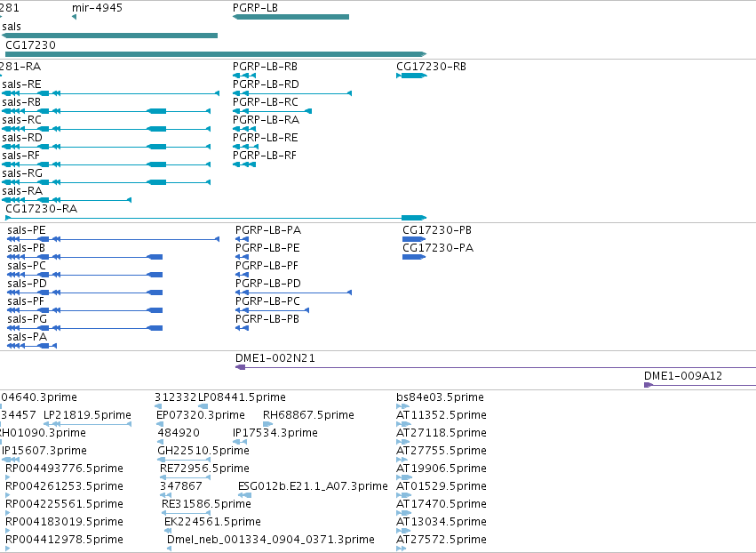
Task: Select the RE31586.5prime EST label
Action: [206, 504]
